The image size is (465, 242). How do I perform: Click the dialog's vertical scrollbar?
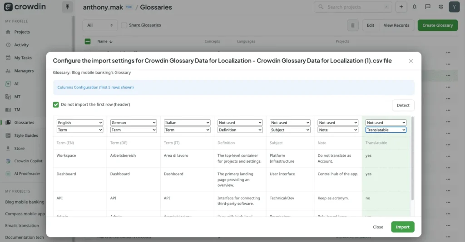(x=412, y=158)
